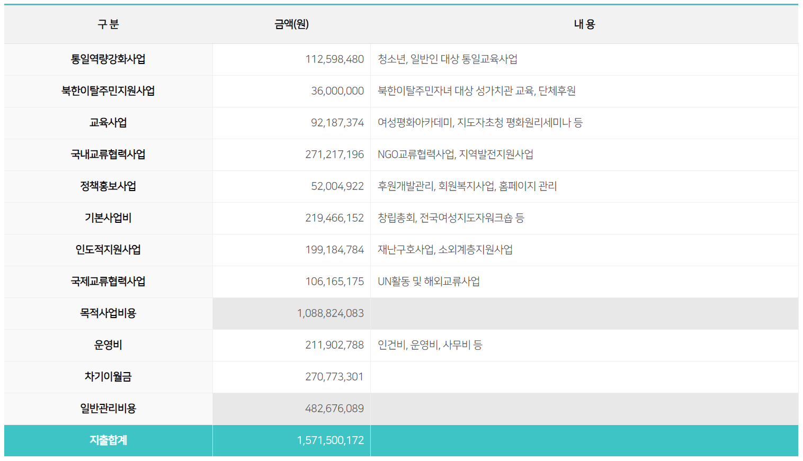Click the 인건비, 운영비, 사무비 등 description
This screenshot has height=461, width=803.
(429, 345)
